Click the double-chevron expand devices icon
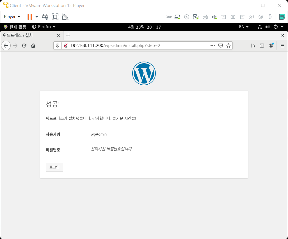The width and height of the screenshot is (288, 239). [169, 17]
